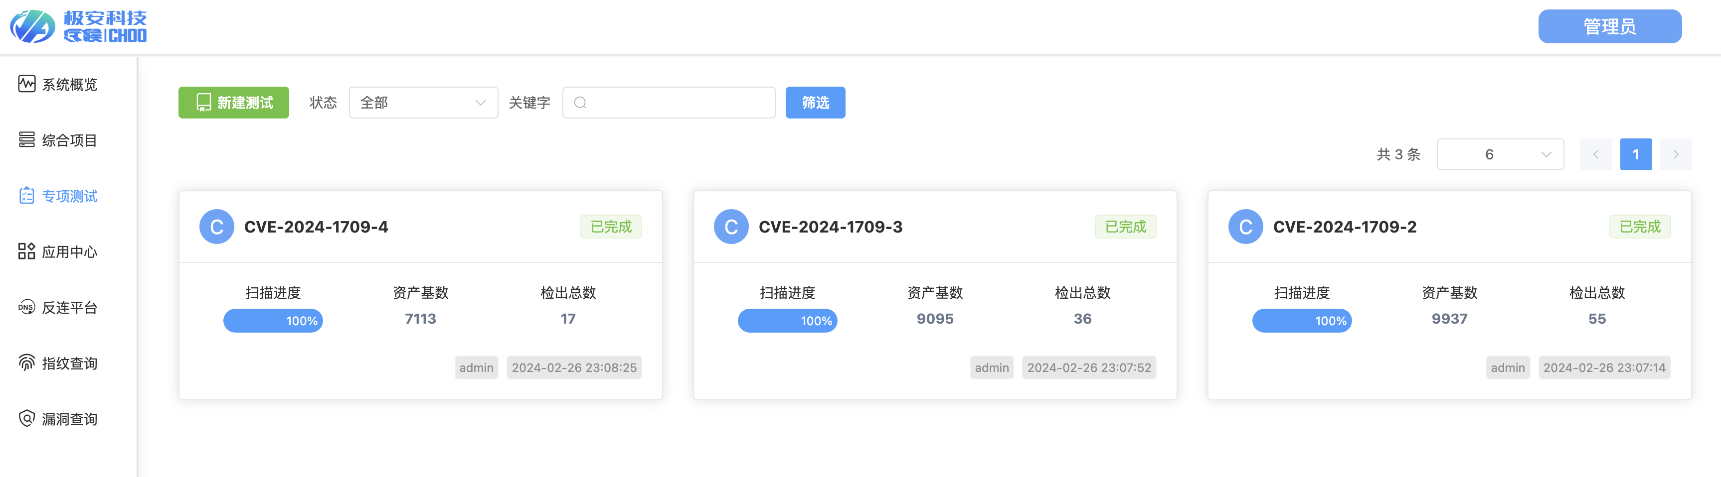Click the 应用中心 grid icon
Image resolution: width=1721 pixels, height=477 pixels.
pos(27,251)
